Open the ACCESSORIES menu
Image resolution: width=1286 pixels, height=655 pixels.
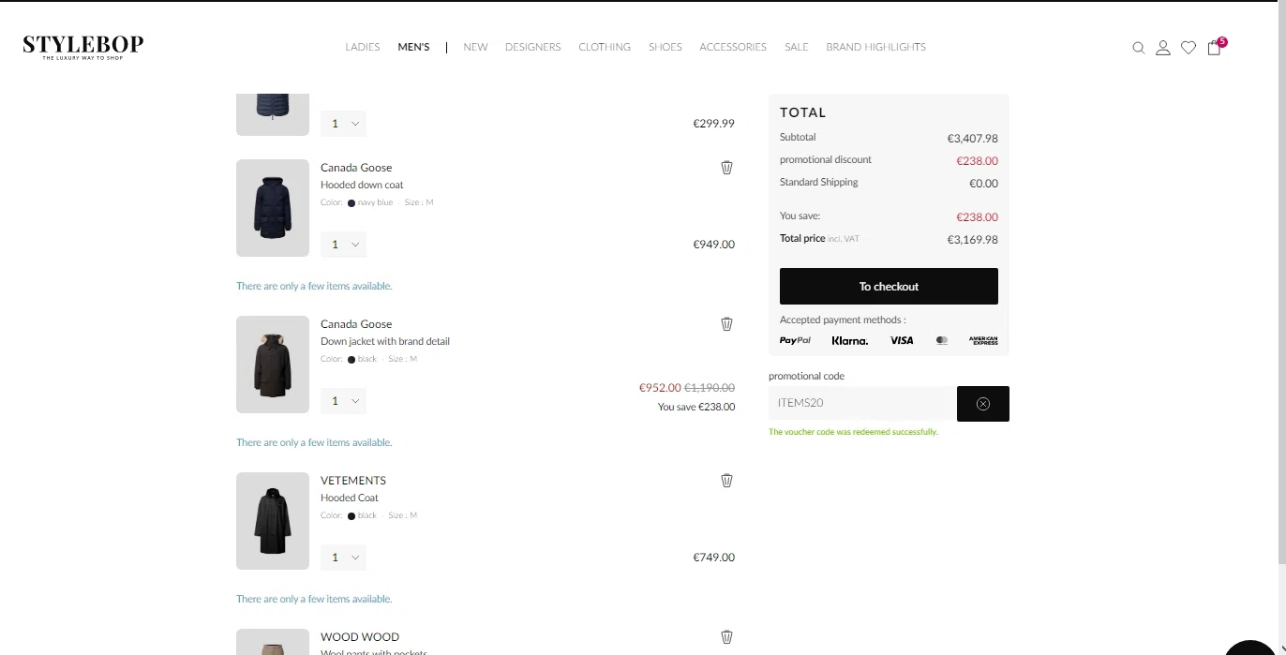733,47
